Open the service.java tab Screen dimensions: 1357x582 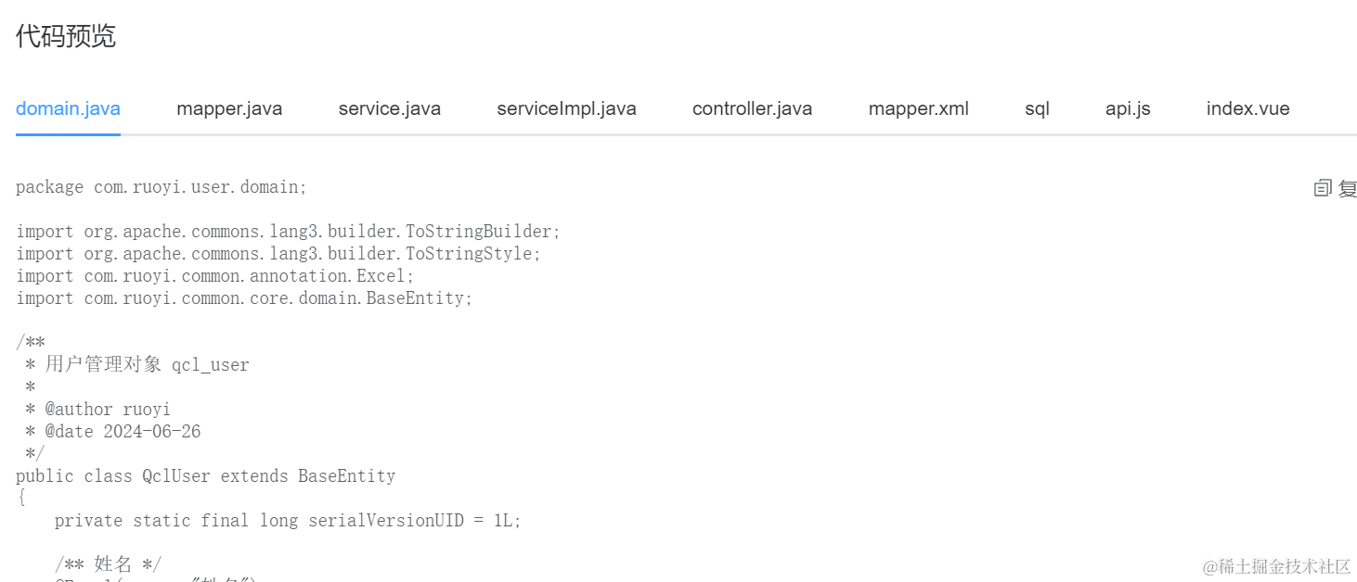click(x=390, y=108)
